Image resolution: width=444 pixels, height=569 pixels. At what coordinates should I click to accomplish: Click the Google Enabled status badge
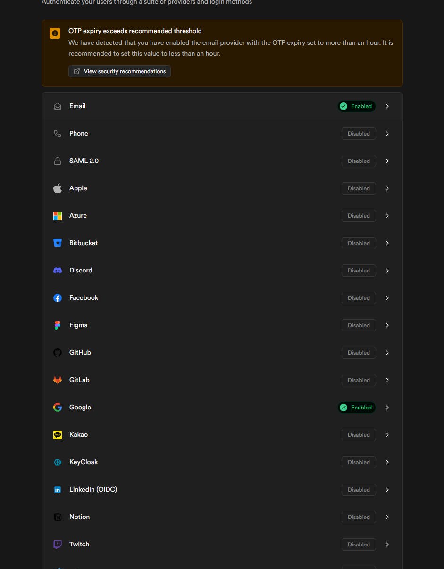pyautogui.click(x=357, y=408)
